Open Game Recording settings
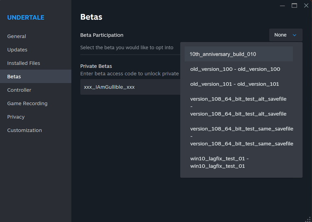Image resolution: width=312 pixels, height=222 pixels. pyautogui.click(x=36, y=104)
